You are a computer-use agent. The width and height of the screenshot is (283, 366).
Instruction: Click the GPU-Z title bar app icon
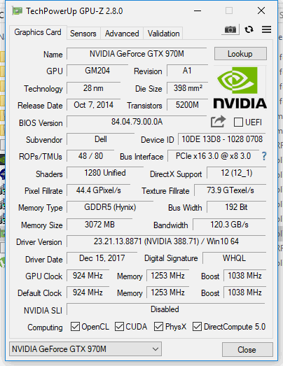[x=18, y=11]
